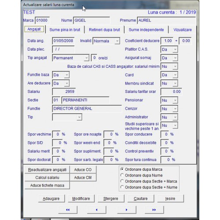This screenshot has height=220, width=220.
Task: Open Tip angajat Permanent dropdown
Action: tap(86, 58)
